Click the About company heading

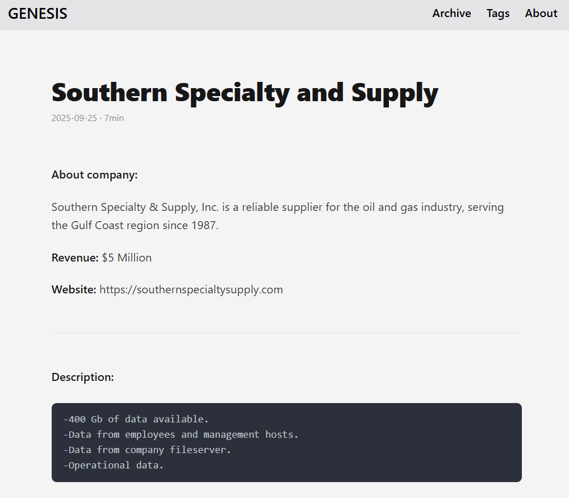click(x=94, y=175)
